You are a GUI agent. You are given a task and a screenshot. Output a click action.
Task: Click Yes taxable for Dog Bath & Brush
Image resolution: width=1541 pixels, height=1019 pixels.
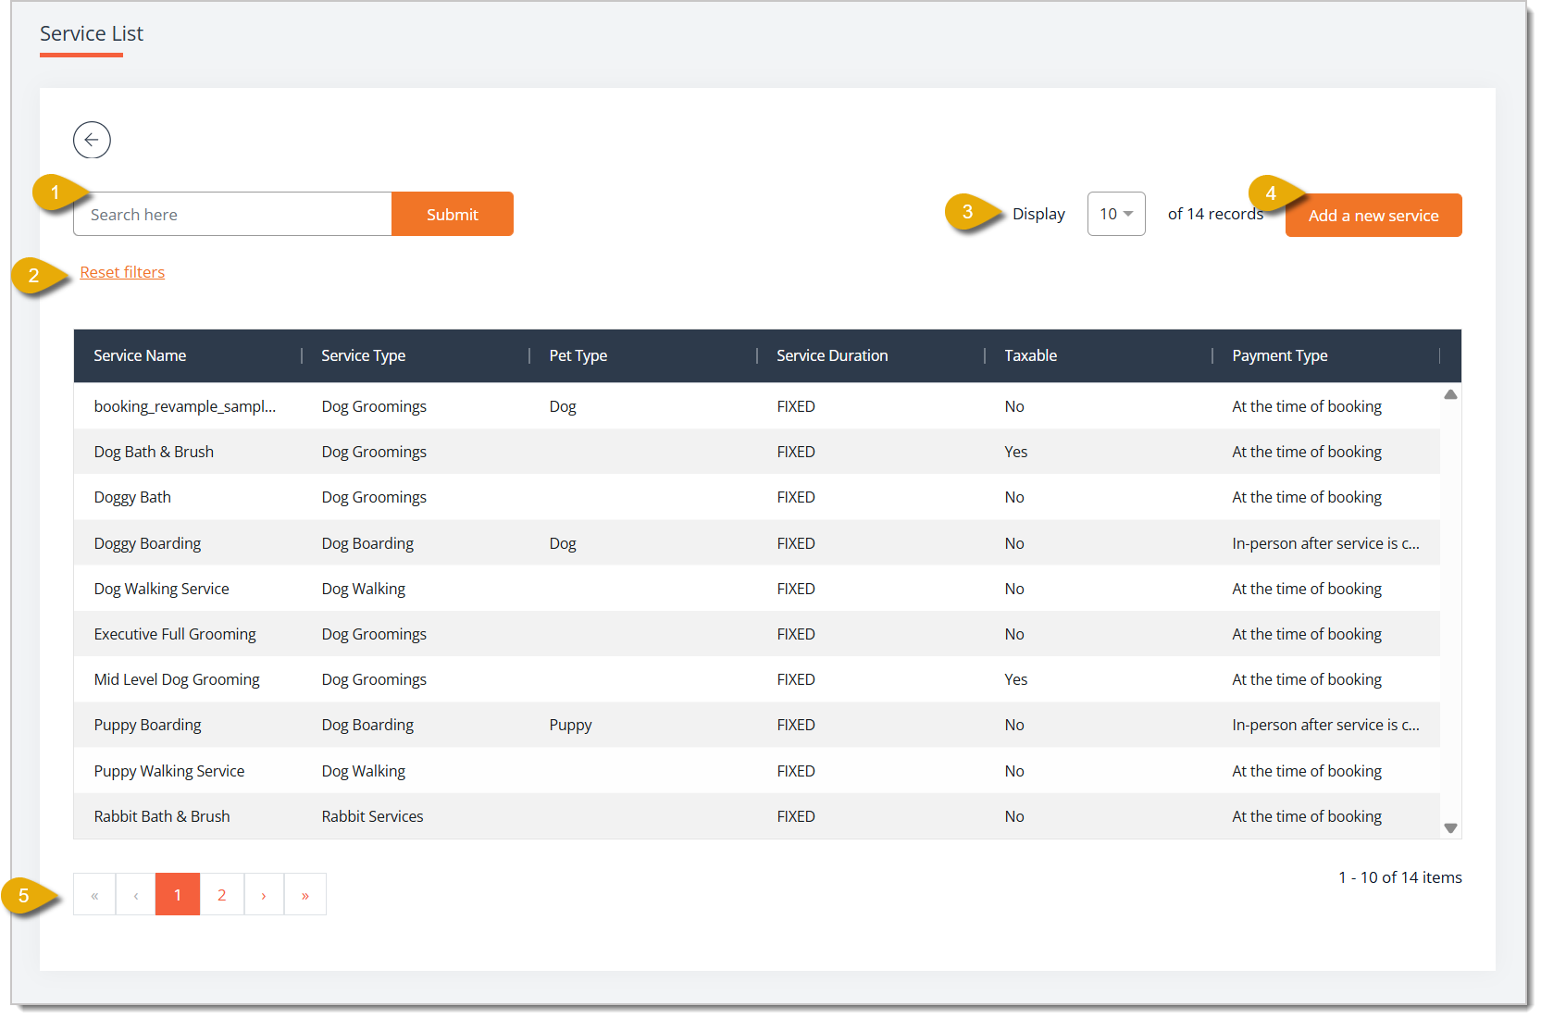[x=1016, y=452]
